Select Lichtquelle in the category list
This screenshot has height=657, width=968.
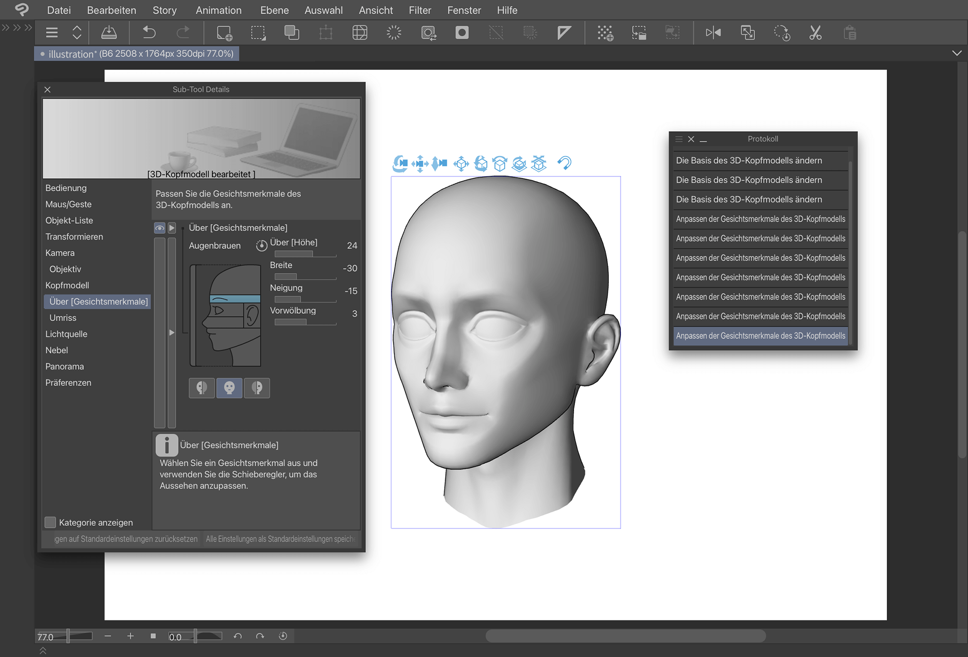point(66,334)
